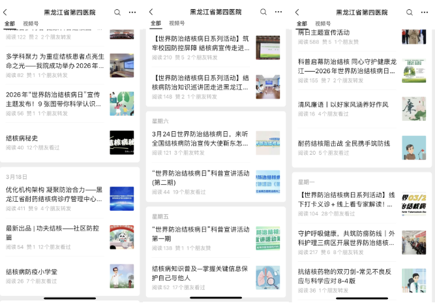Click the lungs thumbnail next to 结核病知识普及
This screenshot has width=435, height=303.
[267, 277]
